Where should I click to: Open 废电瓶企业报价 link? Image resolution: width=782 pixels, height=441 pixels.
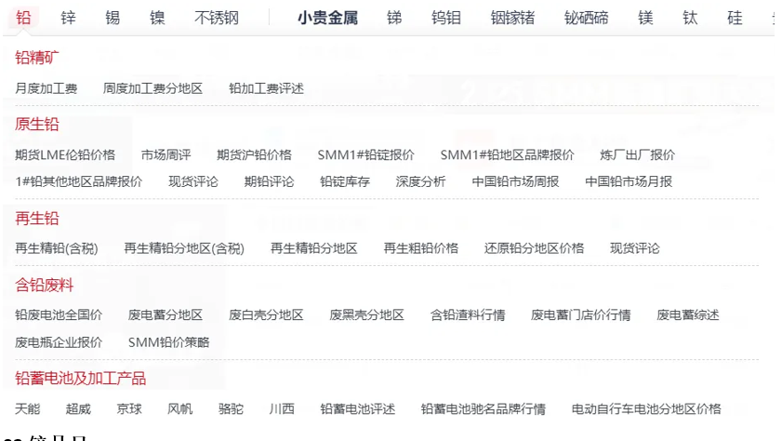(59, 342)
